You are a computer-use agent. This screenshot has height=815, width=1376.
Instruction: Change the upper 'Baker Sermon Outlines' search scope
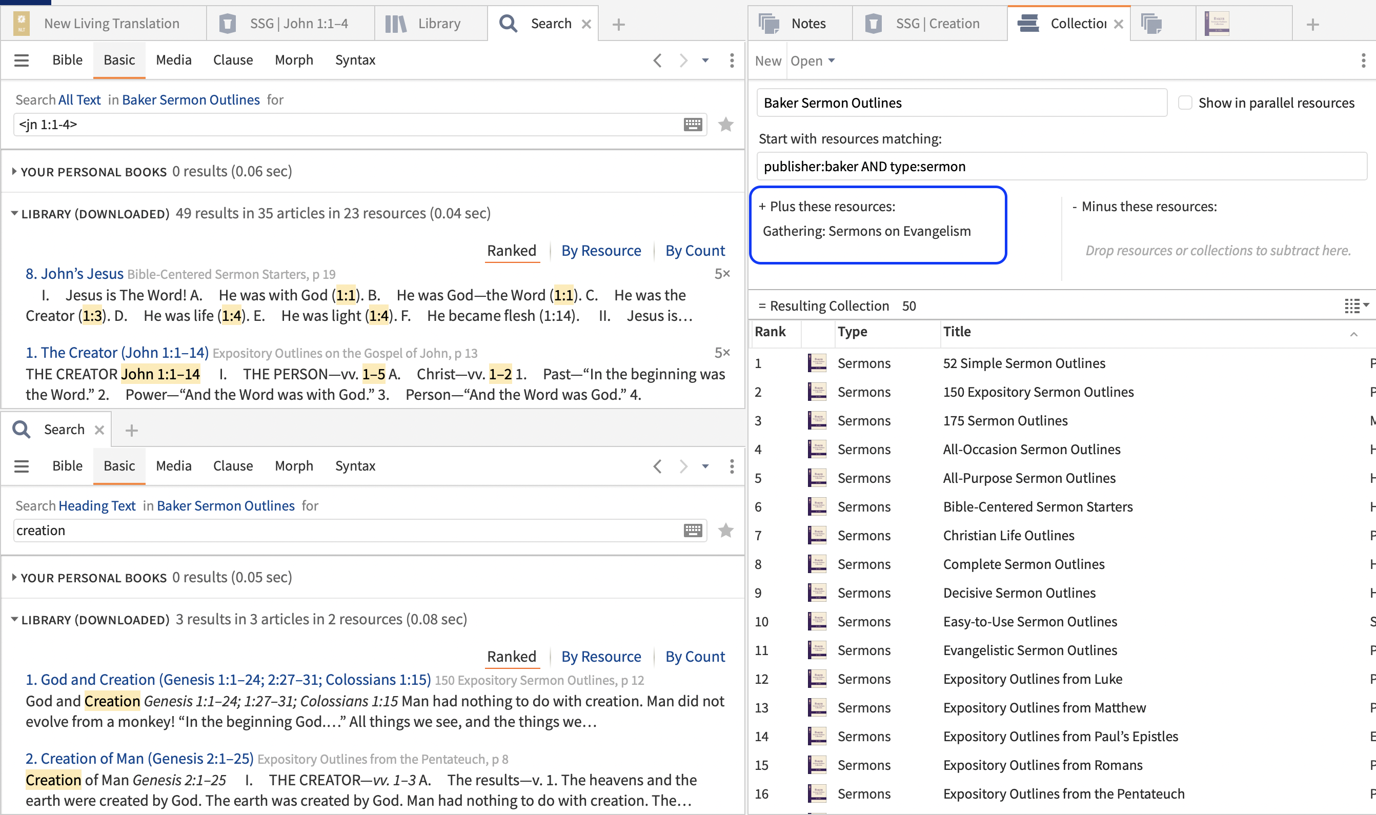coord(191,99)
